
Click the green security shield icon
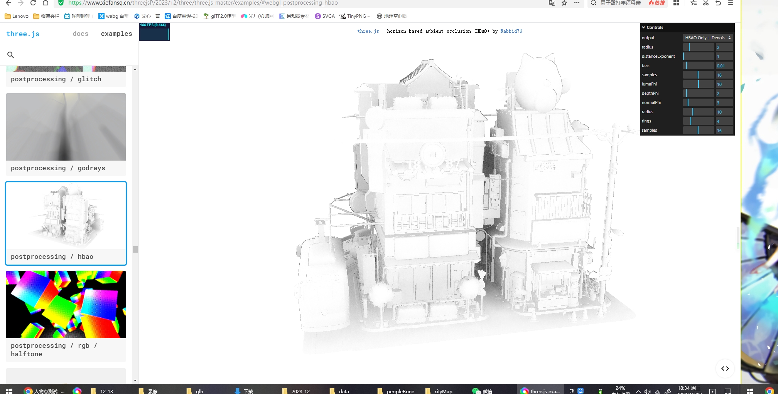click(61, 3)
